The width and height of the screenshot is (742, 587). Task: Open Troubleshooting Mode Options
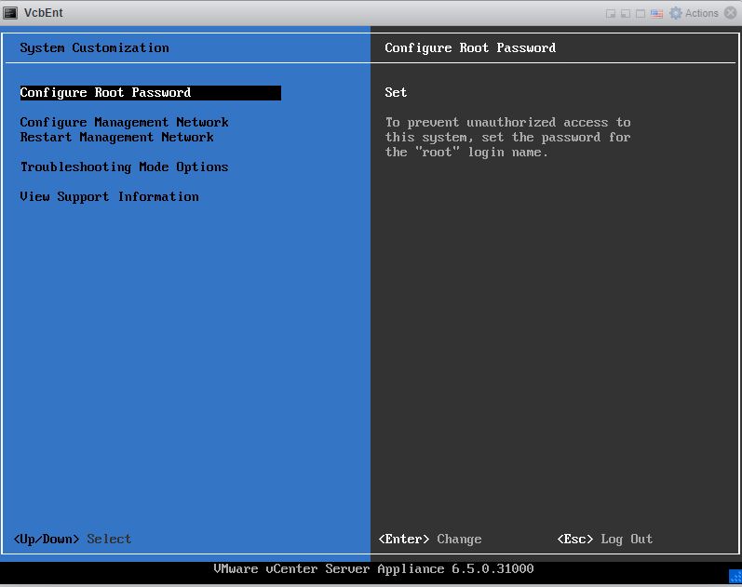point(124,167)
